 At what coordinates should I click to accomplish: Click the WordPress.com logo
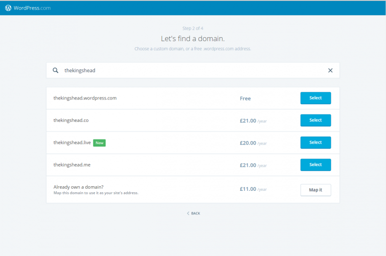[28, 8]
